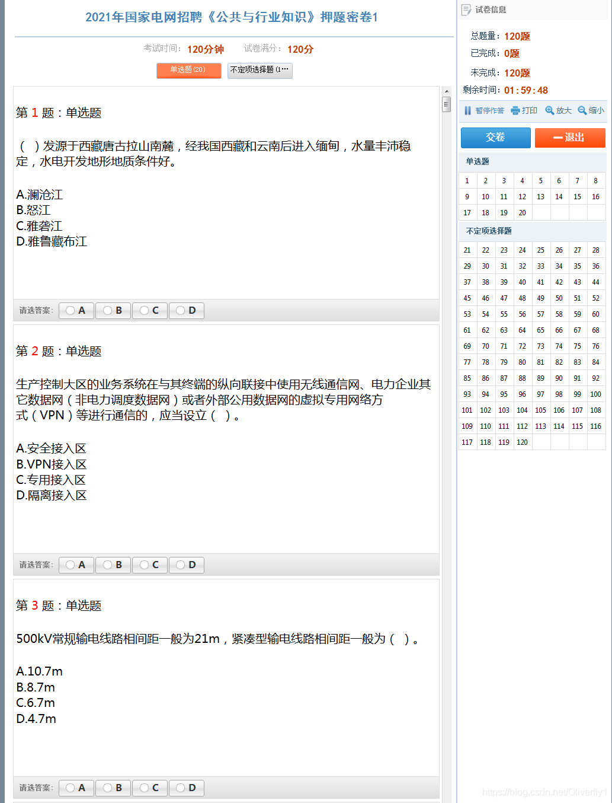This screenshot has width=612, height=803.
Task: Click the 缩小 label
Action: point(597,110)
